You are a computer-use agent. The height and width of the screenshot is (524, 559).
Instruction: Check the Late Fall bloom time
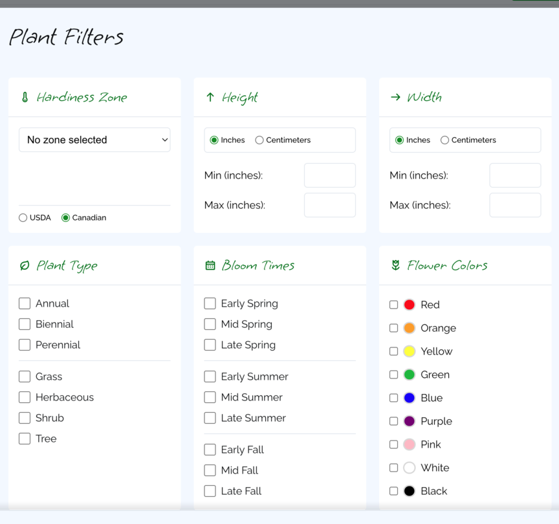[210, 491]
